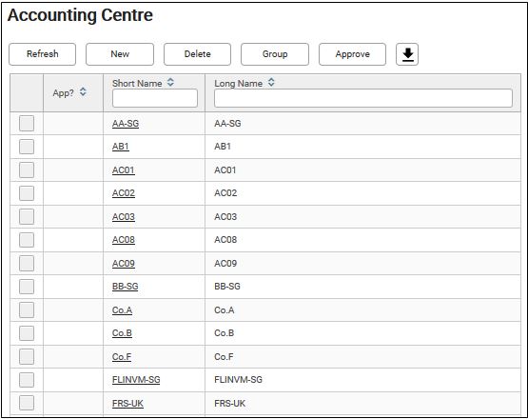Sort by the App? column arrows
This screenshot has width=528, height=419.
83,91
